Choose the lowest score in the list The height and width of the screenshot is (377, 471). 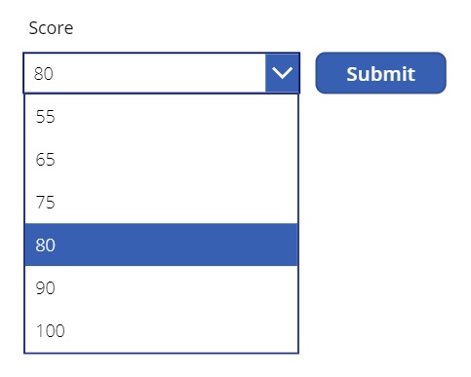[161, 116]
